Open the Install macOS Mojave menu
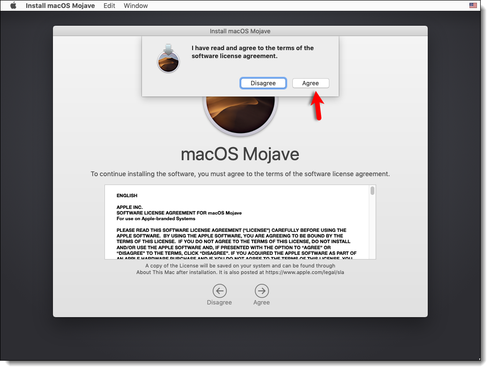The width and height of the screenshot is (491, 371). [x=60, y=6]
